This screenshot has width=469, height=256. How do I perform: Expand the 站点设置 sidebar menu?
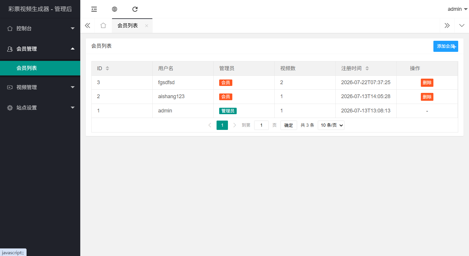(x=40, y=107)
